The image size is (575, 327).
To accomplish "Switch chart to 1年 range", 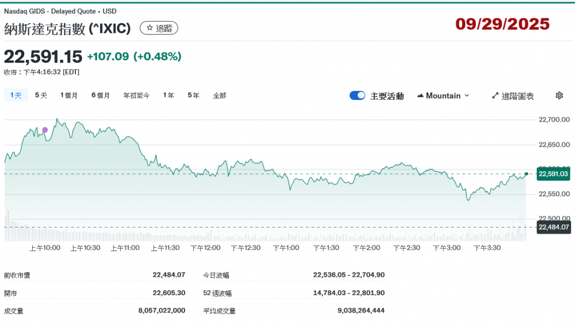I will [x=168, y=95].
